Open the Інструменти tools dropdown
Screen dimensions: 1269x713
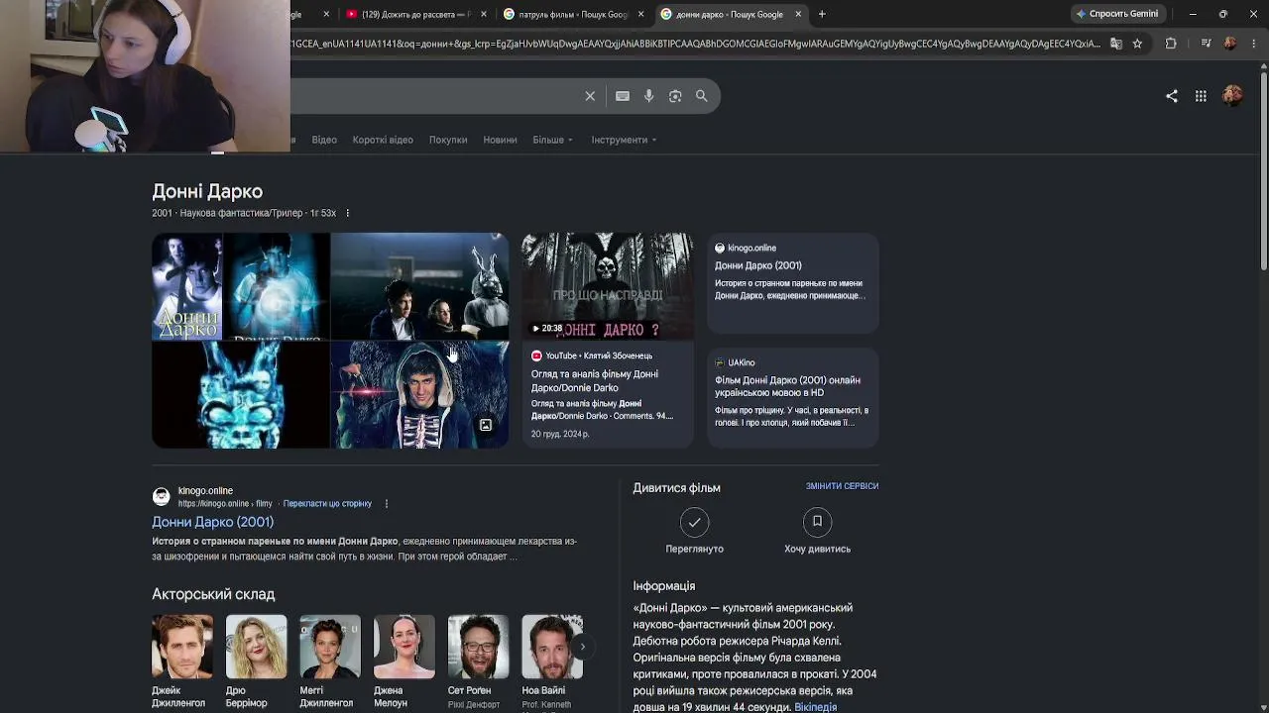coord(624,140)
